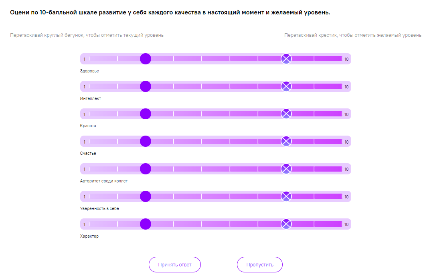Click the round handle on Красота slider

pos(146,114)
